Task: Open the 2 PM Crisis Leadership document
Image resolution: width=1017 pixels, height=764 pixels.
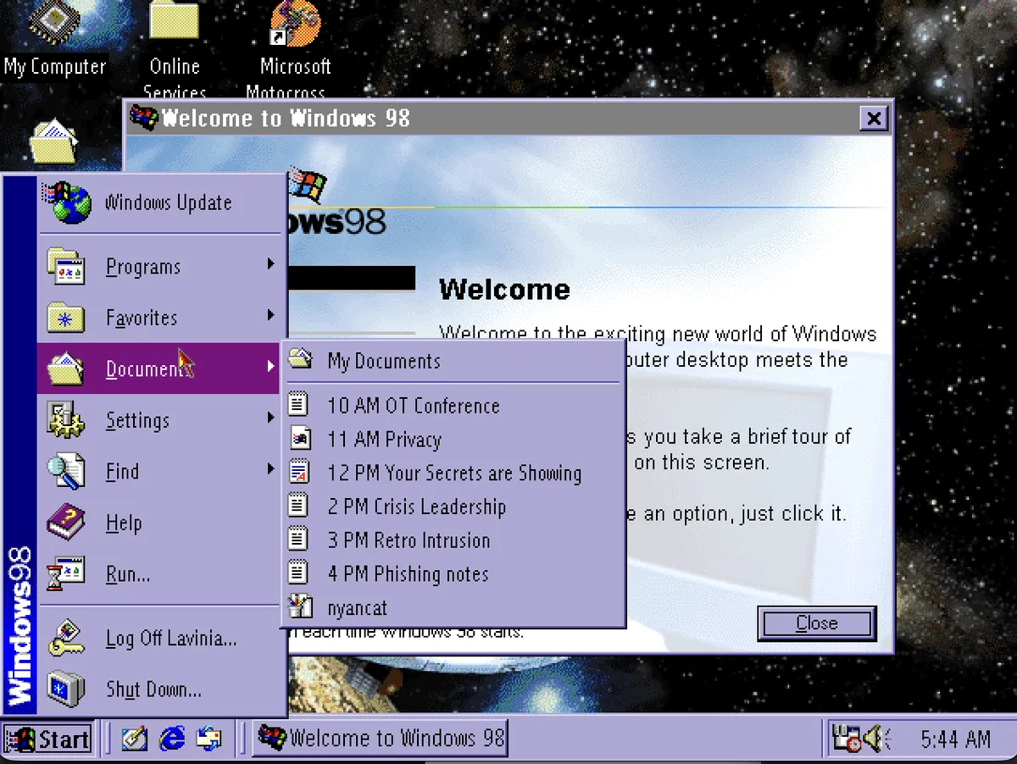Action: point(453,507)
